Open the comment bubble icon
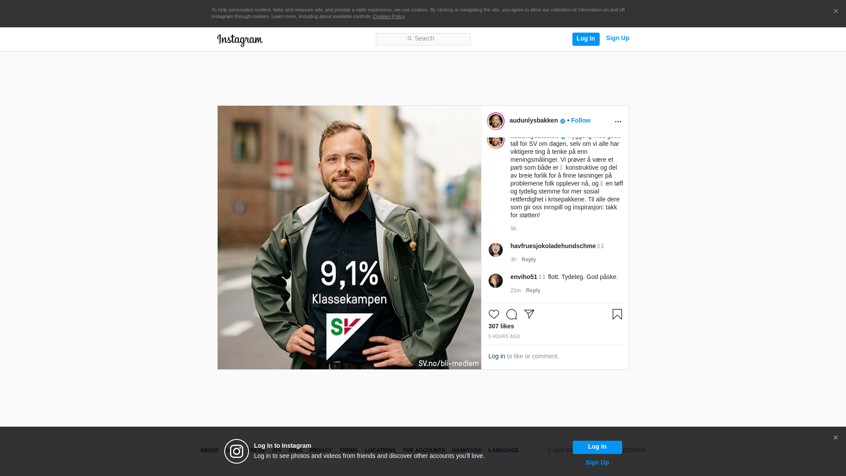This screenshot has height=476, width=846. click(511, 314)
